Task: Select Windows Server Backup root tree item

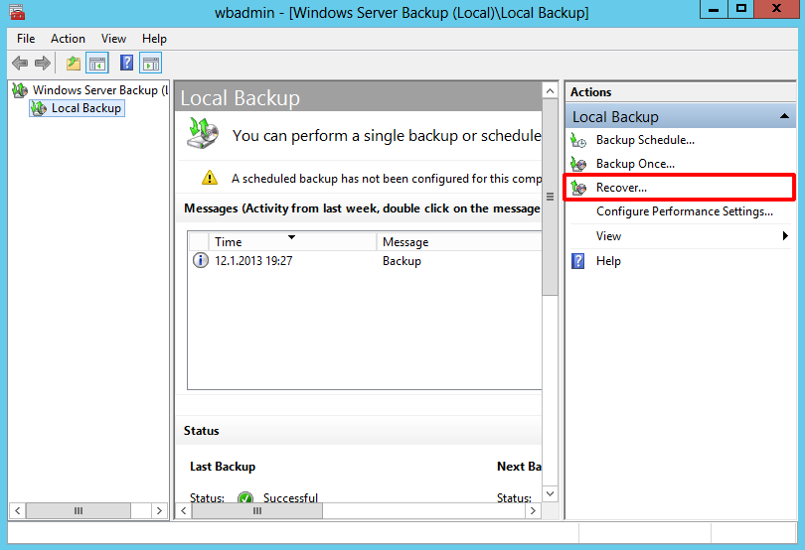Action: click(100, 90)
